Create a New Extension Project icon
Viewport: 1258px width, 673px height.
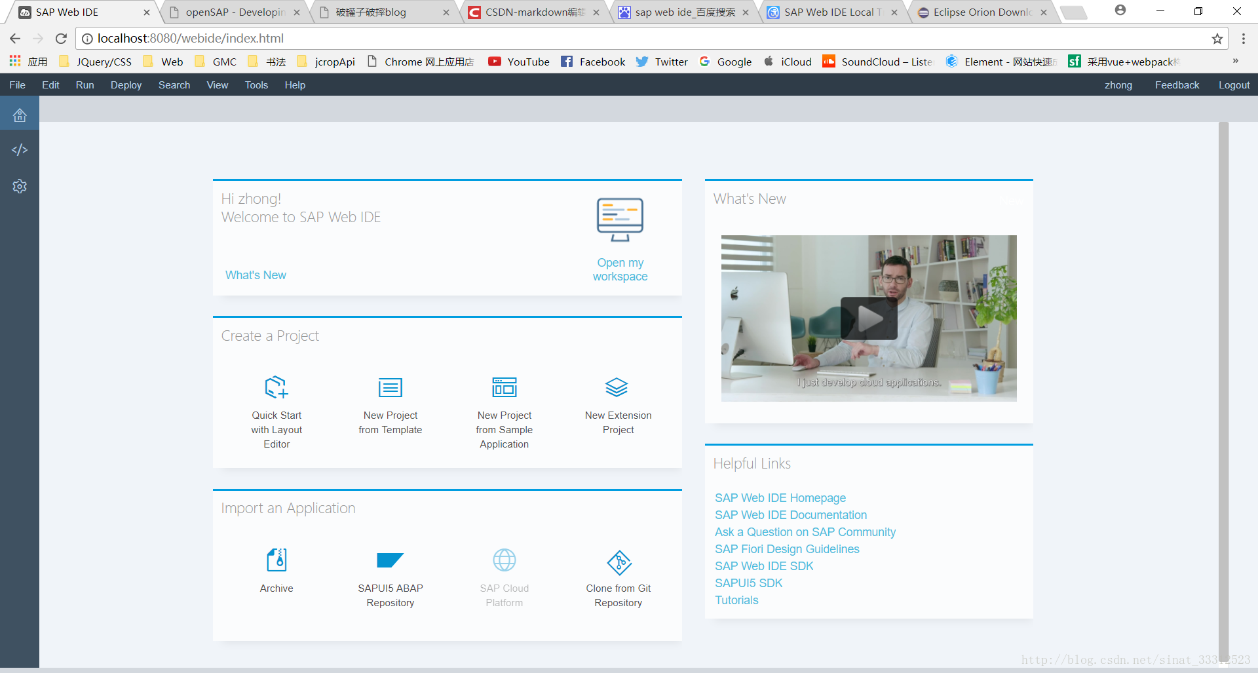(617, 387)
